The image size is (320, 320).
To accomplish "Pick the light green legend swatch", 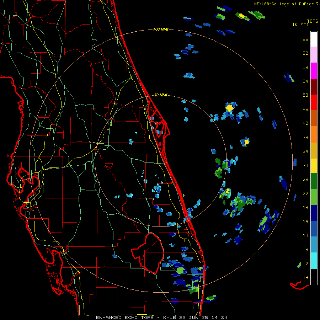I will [314, 197].
